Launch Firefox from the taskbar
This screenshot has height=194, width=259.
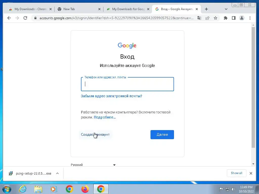(85, 189)
